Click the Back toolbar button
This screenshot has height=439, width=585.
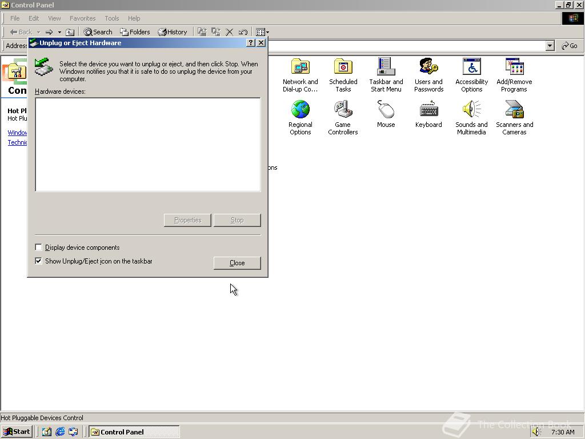tap(21, 32)
